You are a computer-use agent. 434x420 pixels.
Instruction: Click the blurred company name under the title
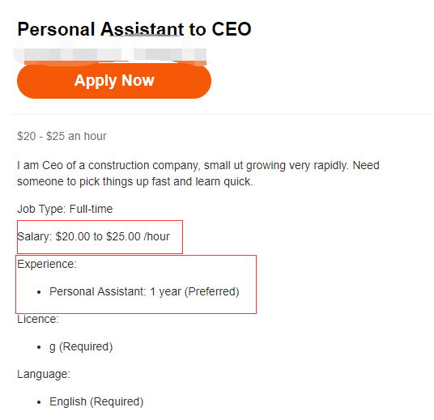pyautogui.click(x=111, y=52)
